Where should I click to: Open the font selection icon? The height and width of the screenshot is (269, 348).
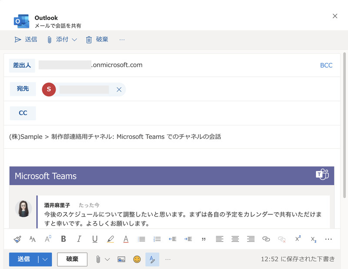[x=33, y=239]
